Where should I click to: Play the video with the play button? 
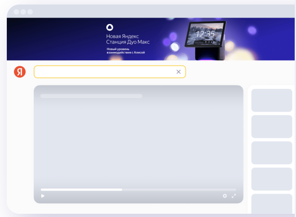click(43, 196)
